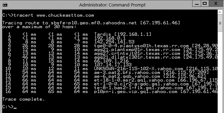Click the p10pn-i.geo.vip.gq1.yahoo.com hostname on hop 16

(x=136, y=91)
